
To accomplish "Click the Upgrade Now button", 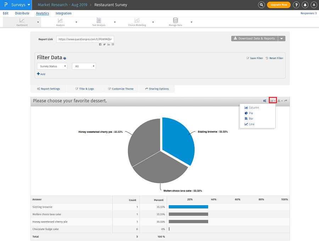I will tap(279, 5).
